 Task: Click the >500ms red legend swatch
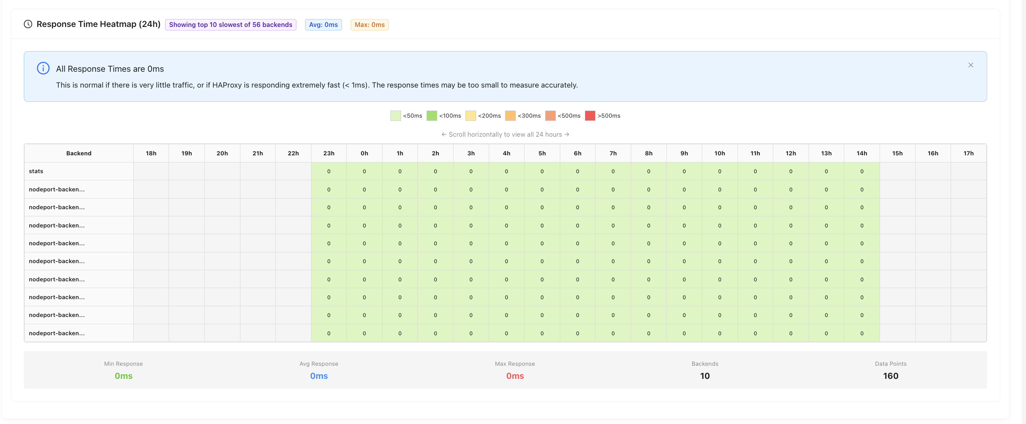click(x=590, y=116)
